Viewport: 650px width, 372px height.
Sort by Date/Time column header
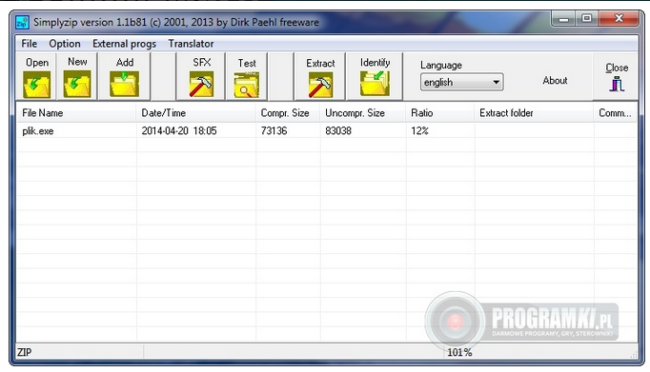pos(195,112)
